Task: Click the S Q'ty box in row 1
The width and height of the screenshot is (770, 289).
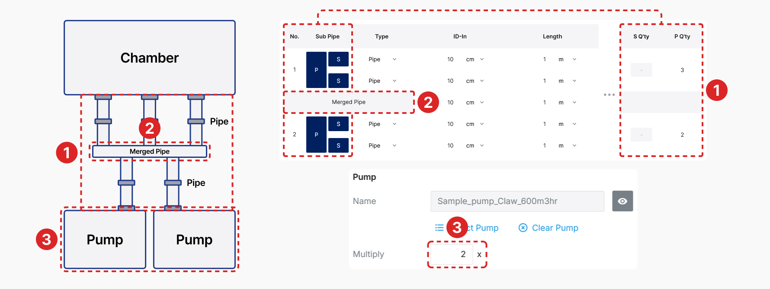Action: pyautogui.click(x=642, y=70)
